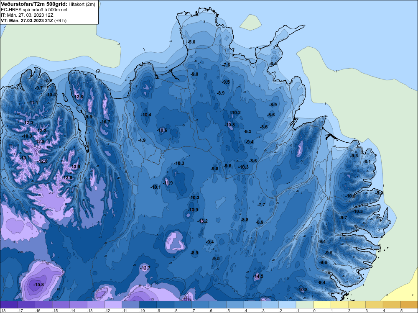Click the -12.7 temperature value
The width and height of the screenshot is (418, 313).
tap(145, 268)
